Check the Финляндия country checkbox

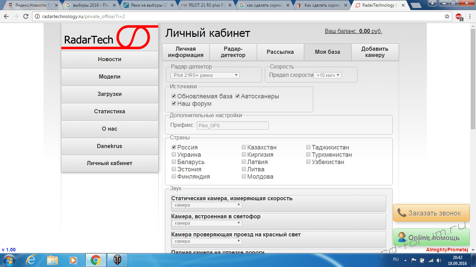pyautogui.click(x=174, y=177)
